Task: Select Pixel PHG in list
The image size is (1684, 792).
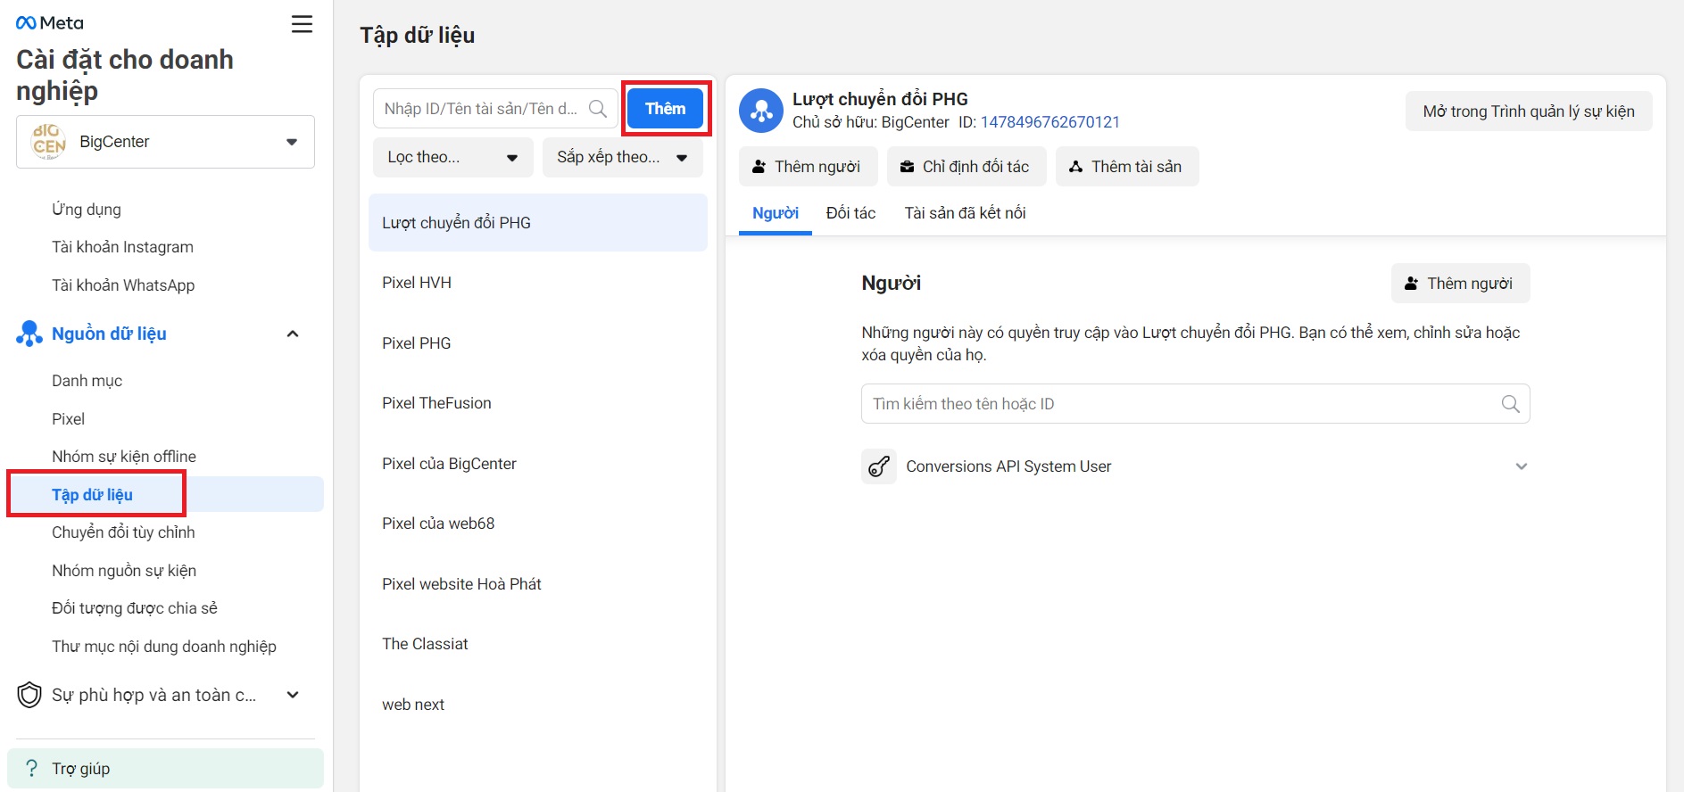Action: coord(538,343)
